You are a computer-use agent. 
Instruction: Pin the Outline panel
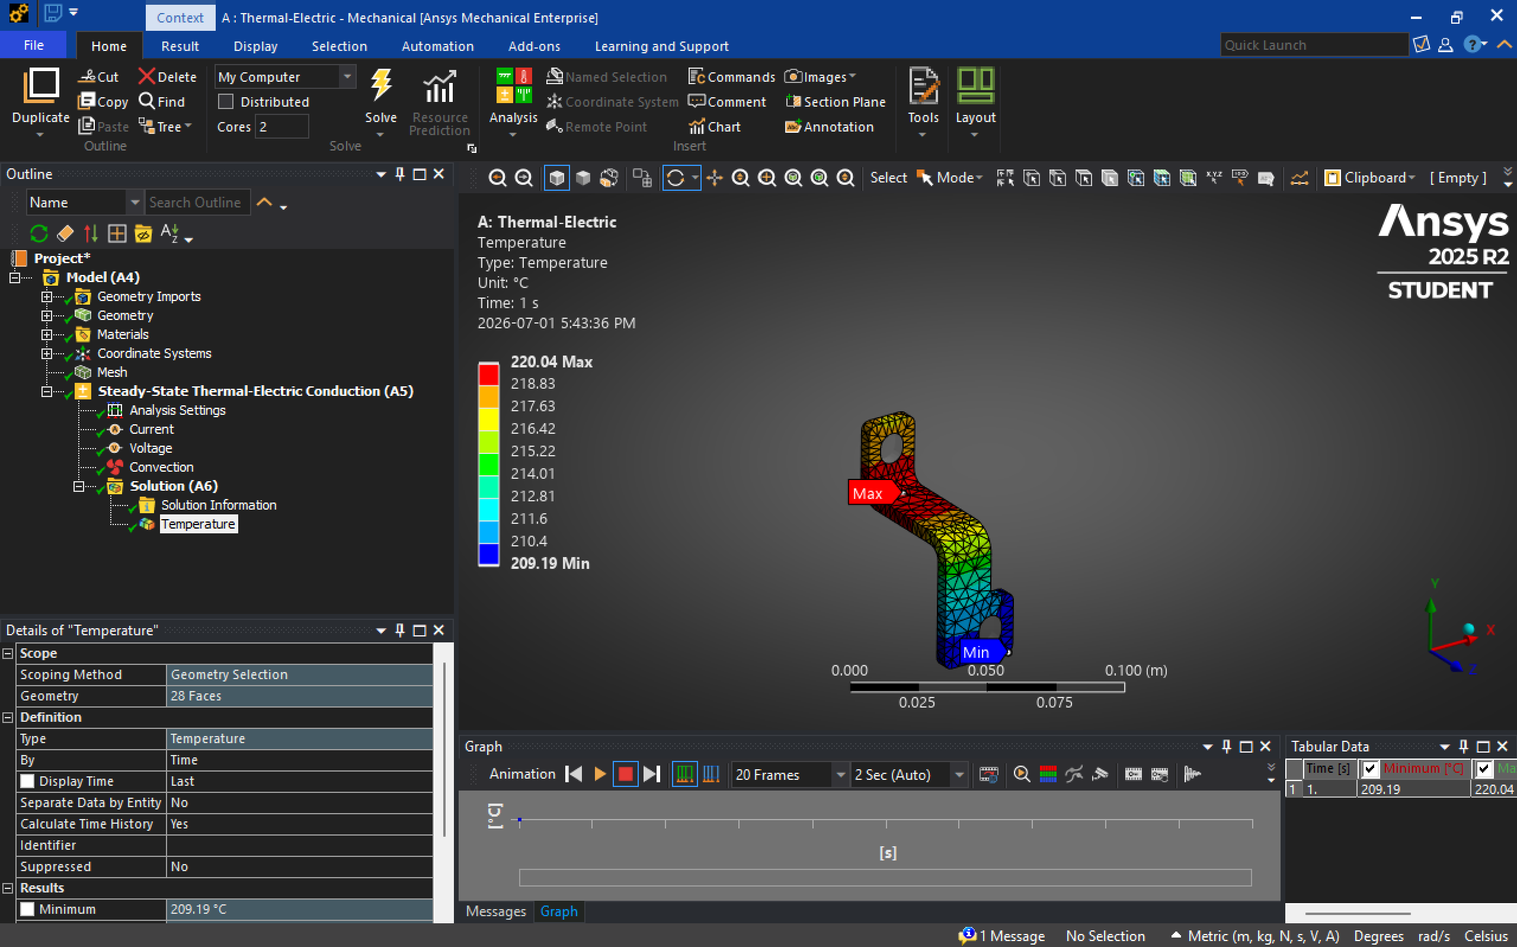tap(400, 174)
